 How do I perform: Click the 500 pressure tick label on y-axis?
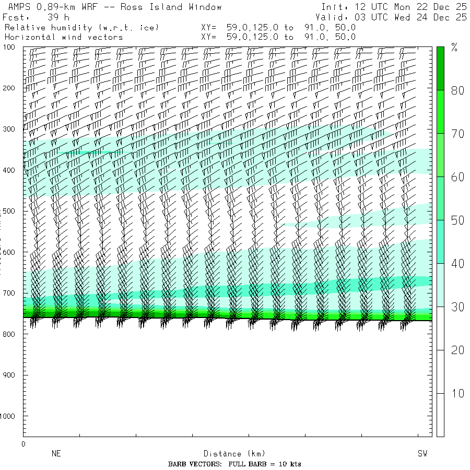(10, 211)
